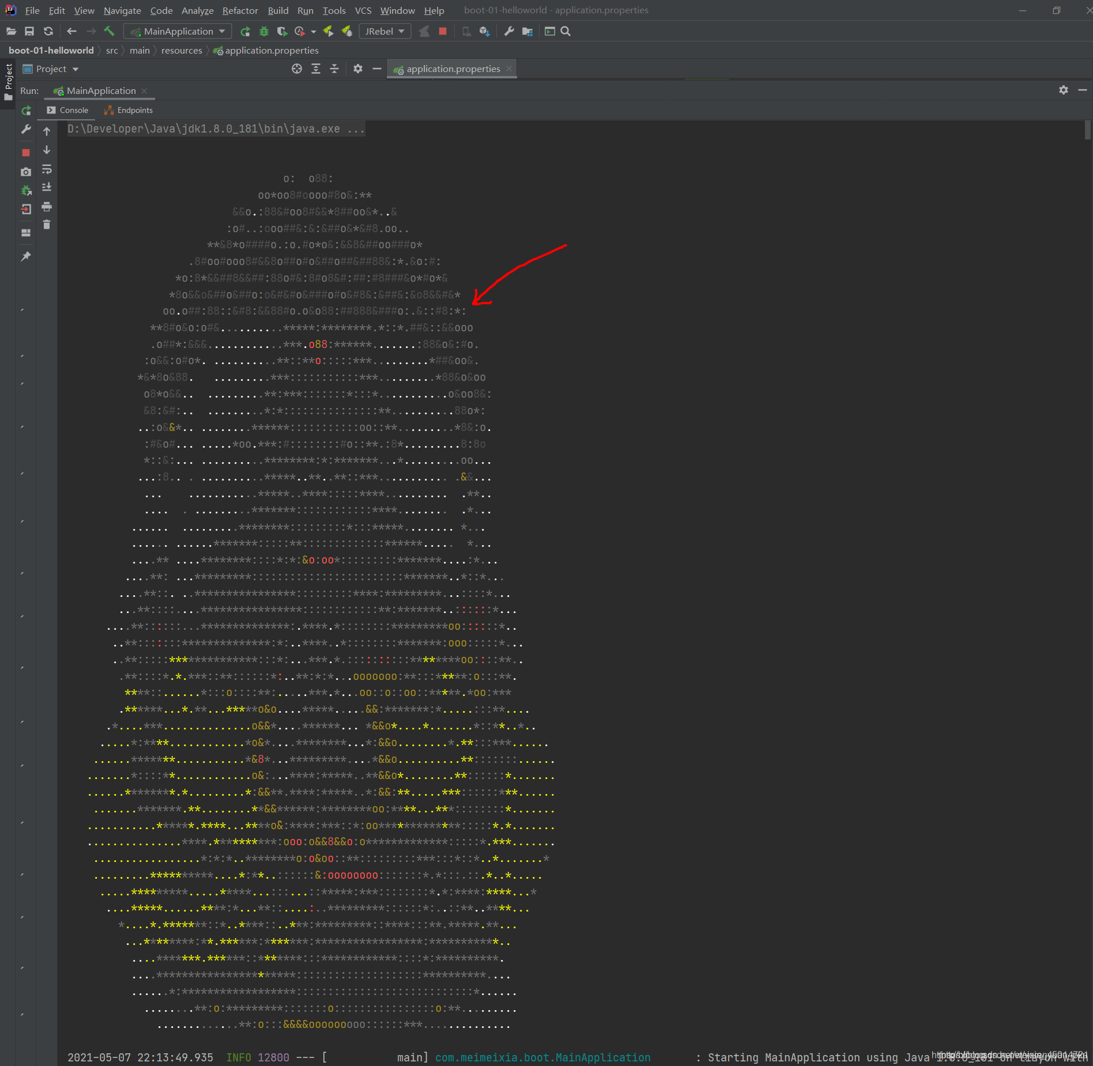Click the Profiler run icon
1093x1066 pixels.
299,31
